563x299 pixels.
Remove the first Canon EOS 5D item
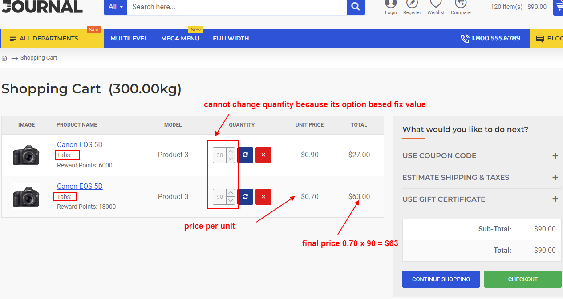tap(263, 155)
